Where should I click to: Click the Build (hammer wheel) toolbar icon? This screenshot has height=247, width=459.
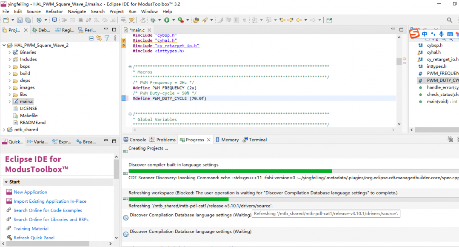click(x=39, y=20)
